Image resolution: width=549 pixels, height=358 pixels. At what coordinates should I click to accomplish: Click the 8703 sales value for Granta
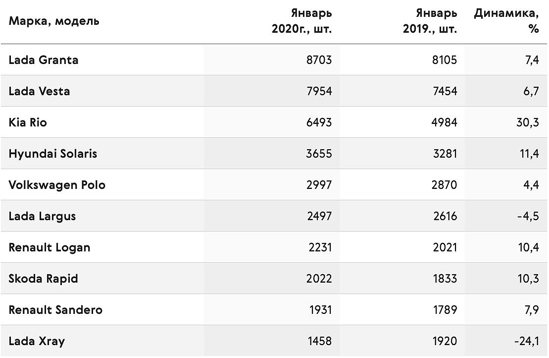pos(319,60)
